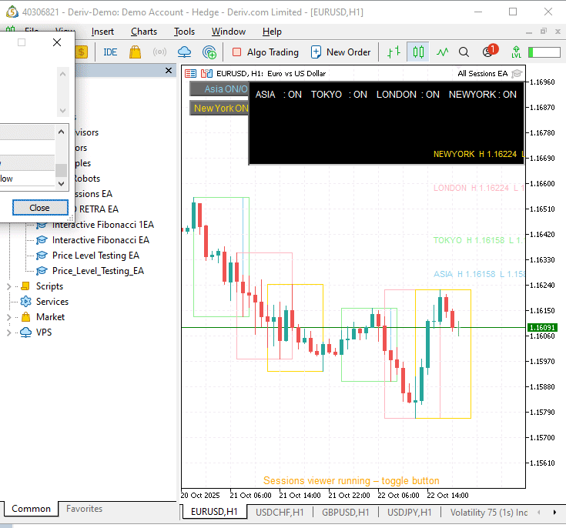Select Interactive Fibonacci 1EA
This screenshot has width=566, height=528.
pyautogui.click(x=103, y=225)
